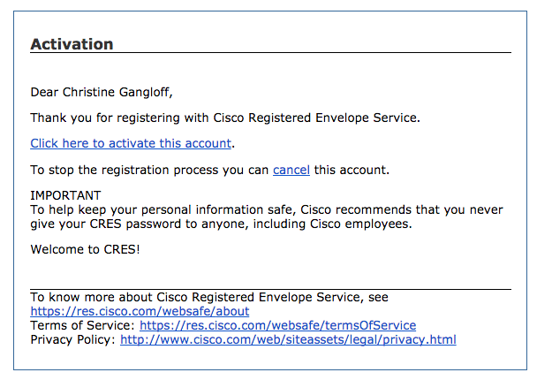Click the horizontal rule under the Activation heading
This screenshot has width=537, height=380.
coord(270,53)
